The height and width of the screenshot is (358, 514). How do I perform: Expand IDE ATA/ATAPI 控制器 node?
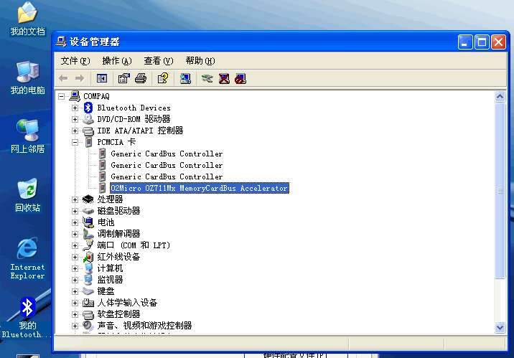pyautogui.click(x=75, y=131)
